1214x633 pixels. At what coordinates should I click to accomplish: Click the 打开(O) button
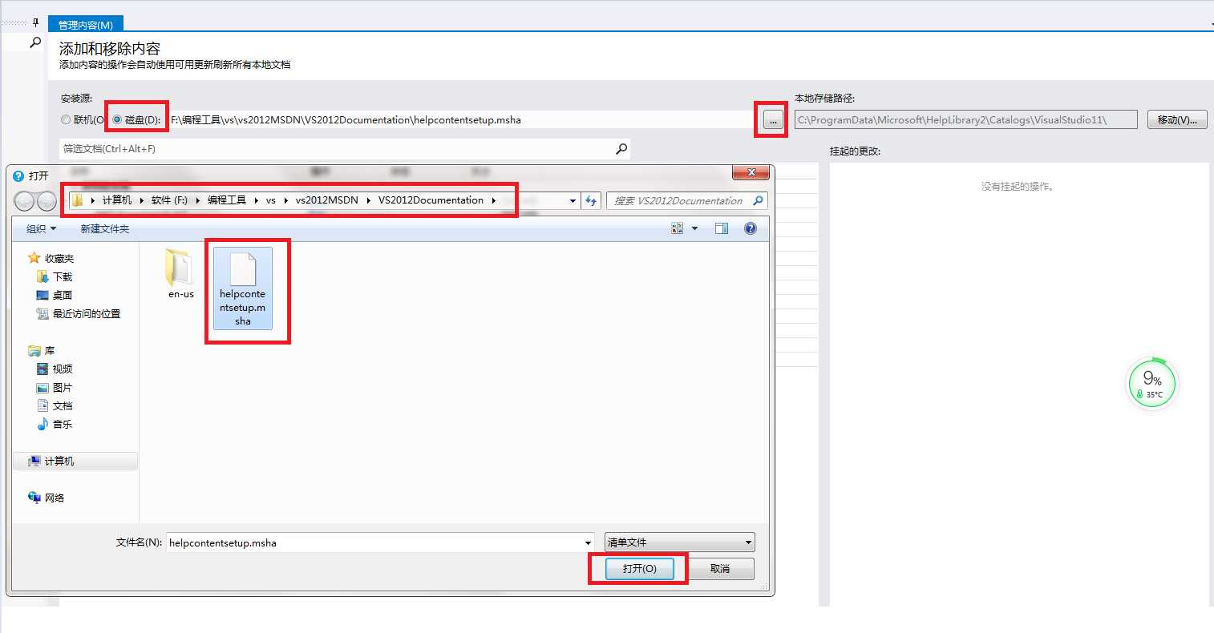coord(639,569)
